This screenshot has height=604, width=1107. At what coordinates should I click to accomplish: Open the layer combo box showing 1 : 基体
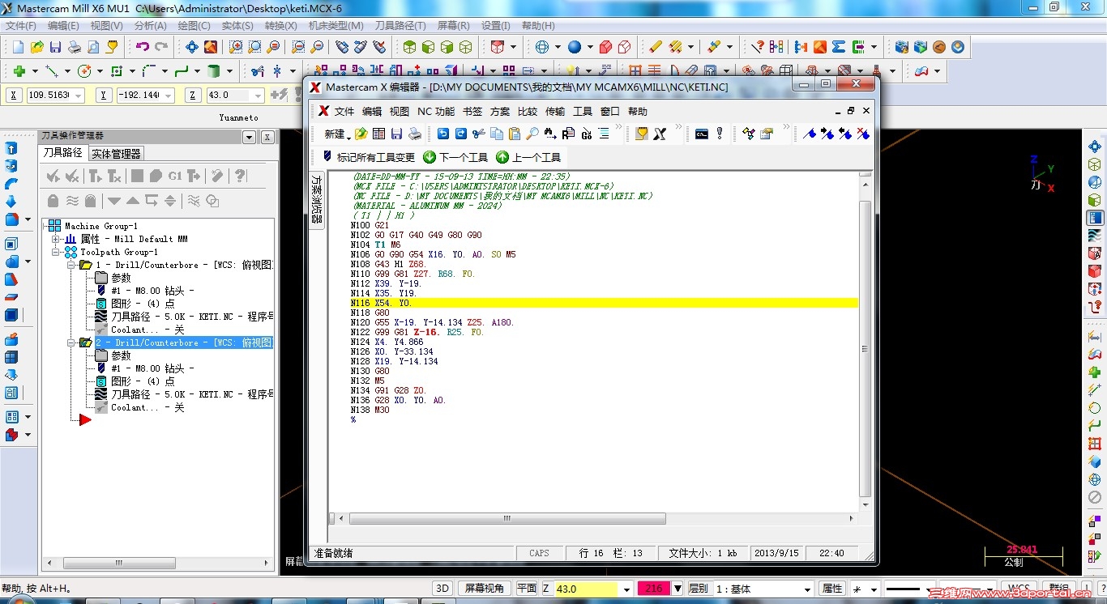[x=763, y=589]
